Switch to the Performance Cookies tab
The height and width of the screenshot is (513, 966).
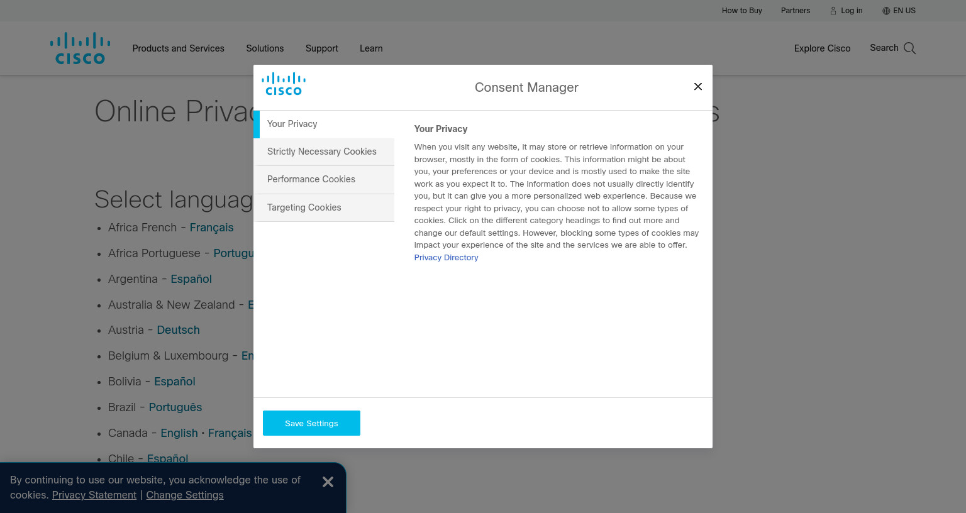324,179
